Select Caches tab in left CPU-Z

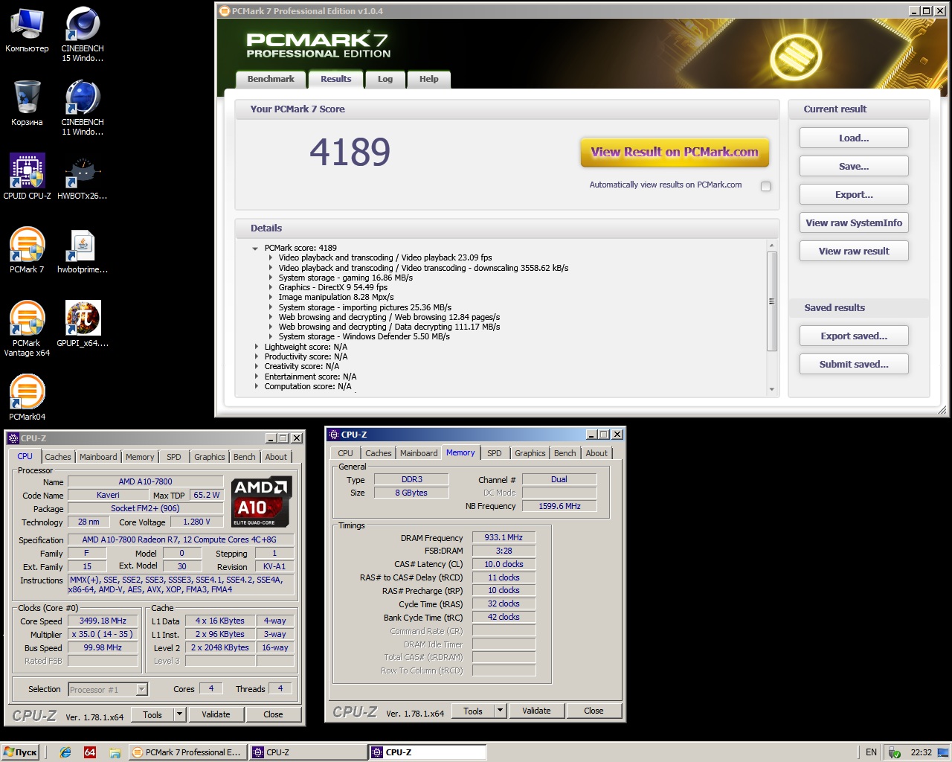coord(58,457)
